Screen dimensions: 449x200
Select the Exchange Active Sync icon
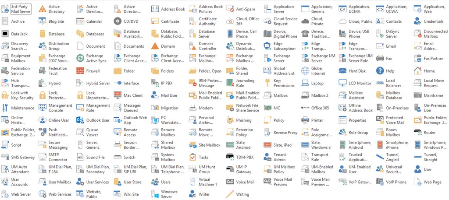[80, 58]
